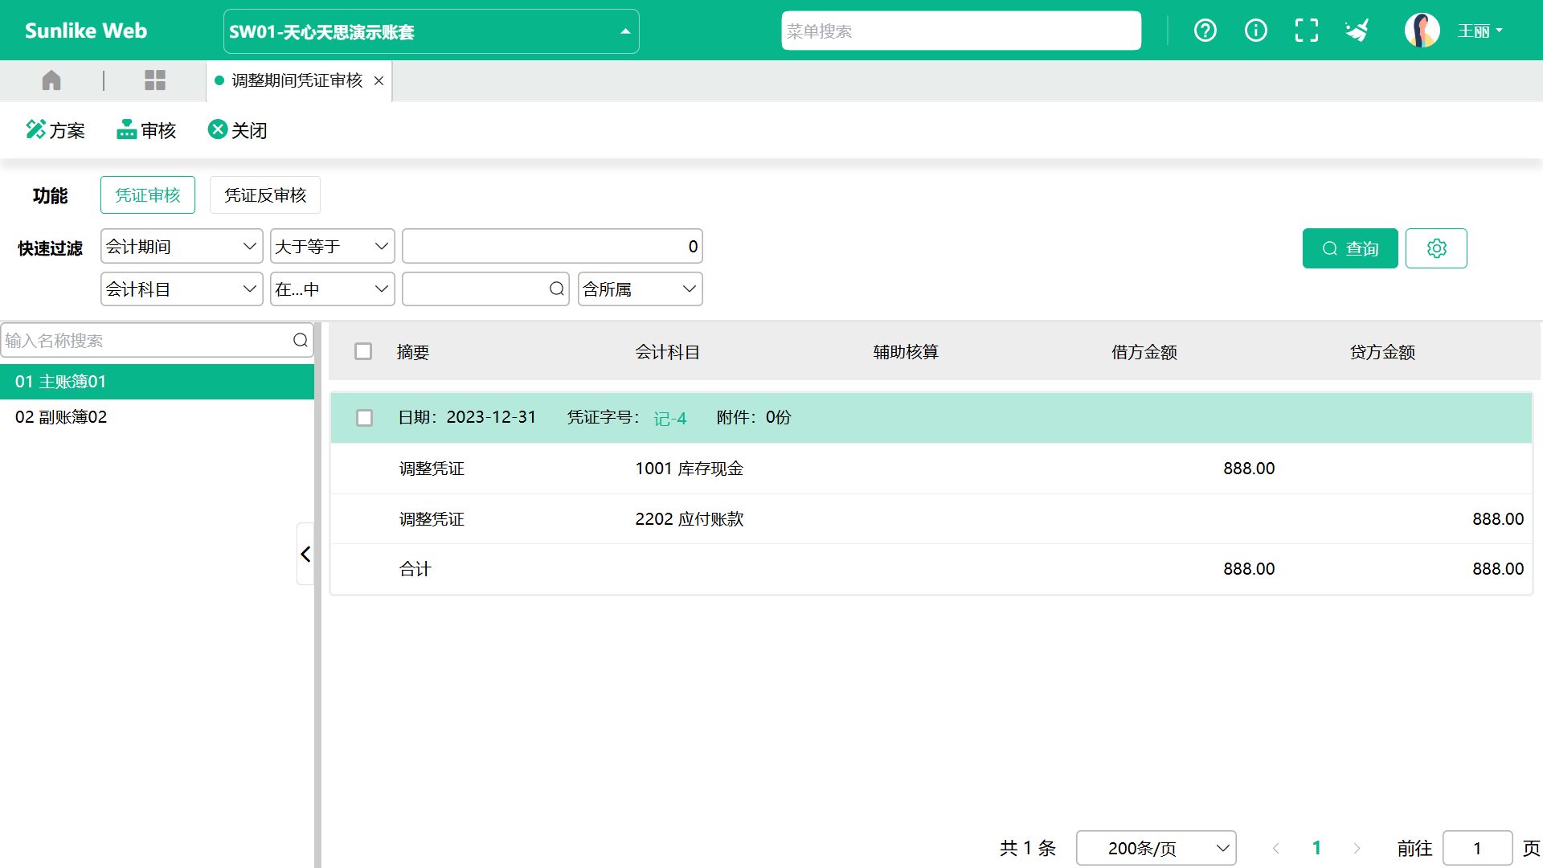Screen dimensions: 1543x868
Task: Click the date 2023-12-31 text
Action: coord(491,417)
